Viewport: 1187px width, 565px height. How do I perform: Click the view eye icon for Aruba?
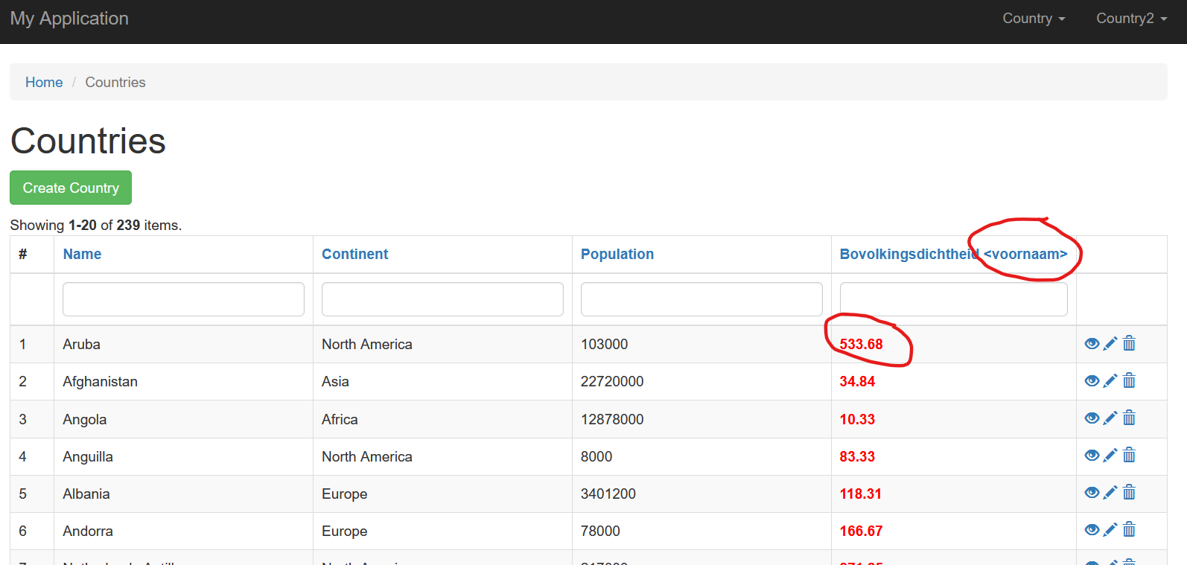tap(1092, 344)
